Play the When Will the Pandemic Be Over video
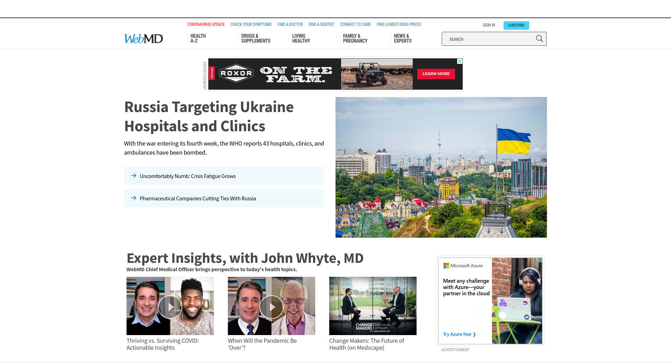 coord(272,306)
